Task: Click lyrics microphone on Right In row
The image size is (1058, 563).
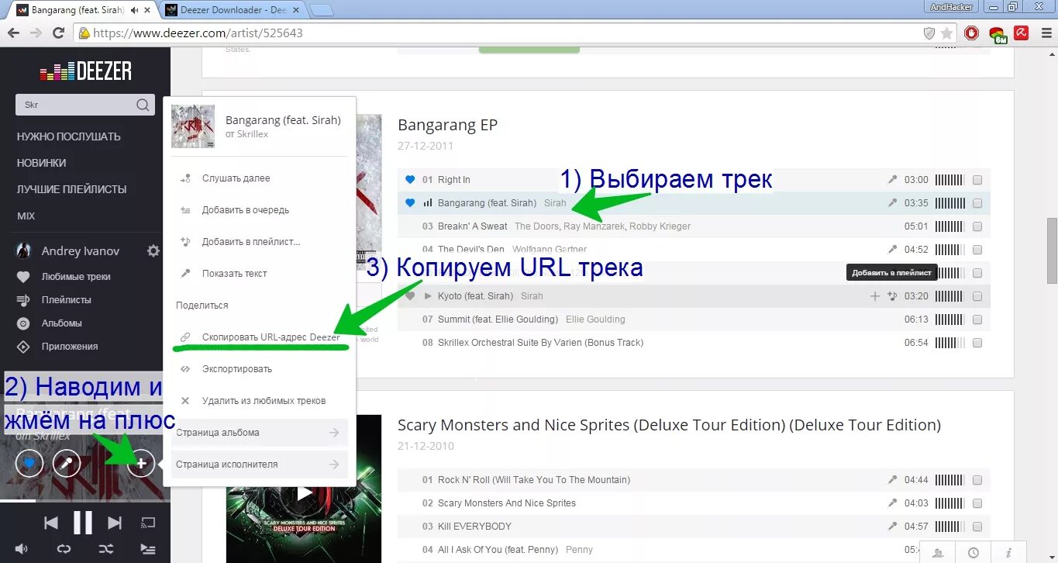Action: point(892,180)
